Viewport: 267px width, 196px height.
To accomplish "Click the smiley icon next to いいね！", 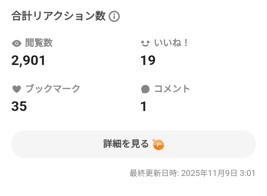I will (x=145, y=43).
